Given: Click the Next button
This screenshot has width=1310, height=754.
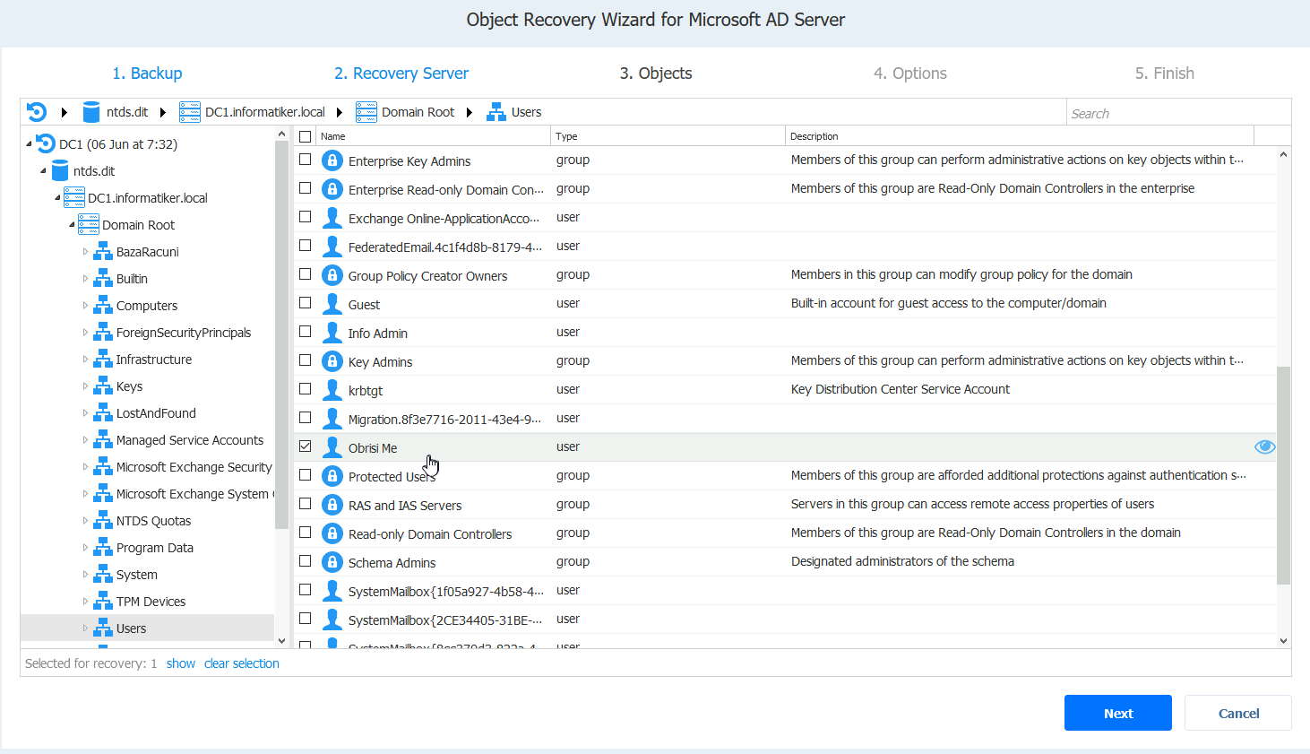Looking at the screenshot, I should (x=1118, y=713).
